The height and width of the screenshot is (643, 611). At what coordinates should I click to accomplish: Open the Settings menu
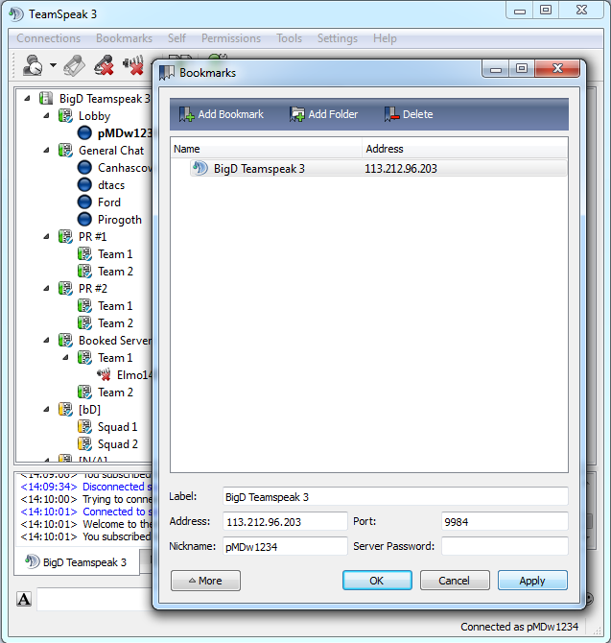click(338, 38)
